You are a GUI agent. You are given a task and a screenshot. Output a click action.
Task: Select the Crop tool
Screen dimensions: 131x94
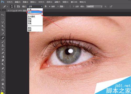point(3,30)
